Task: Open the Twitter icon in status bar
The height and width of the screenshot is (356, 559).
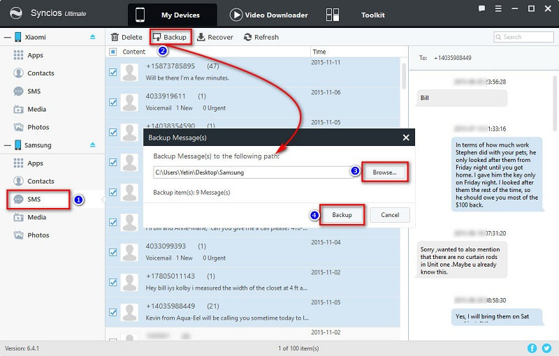Action: [x=546, y=348]
